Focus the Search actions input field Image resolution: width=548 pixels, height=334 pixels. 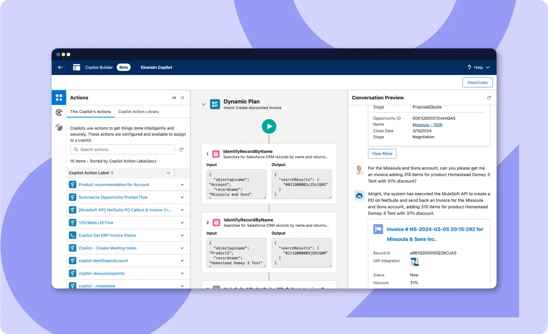coord(122,149)
